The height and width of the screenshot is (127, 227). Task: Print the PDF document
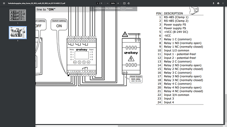coord(218,3)
